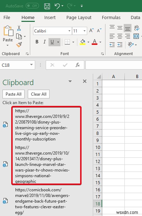Select column A header
142x216 pixels.
click(113, 77)
